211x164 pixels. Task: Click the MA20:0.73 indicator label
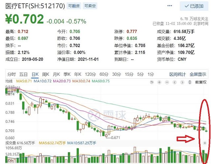coord(62,81)
